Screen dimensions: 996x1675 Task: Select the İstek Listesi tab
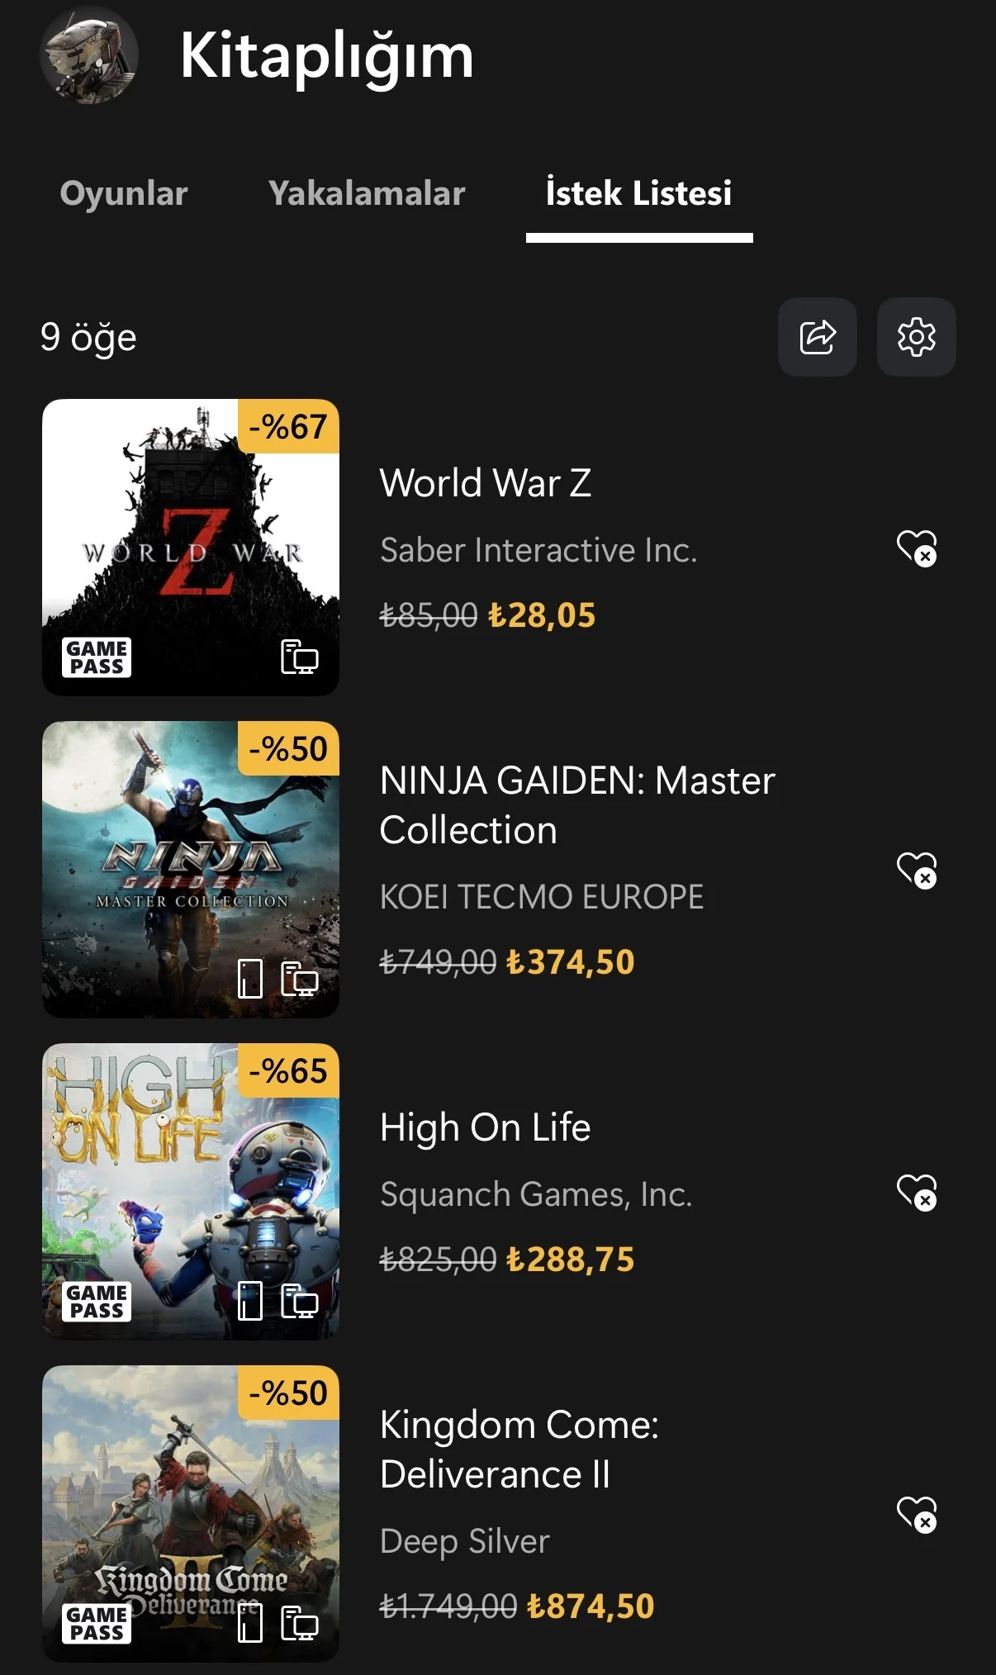[x=638, y=193]
